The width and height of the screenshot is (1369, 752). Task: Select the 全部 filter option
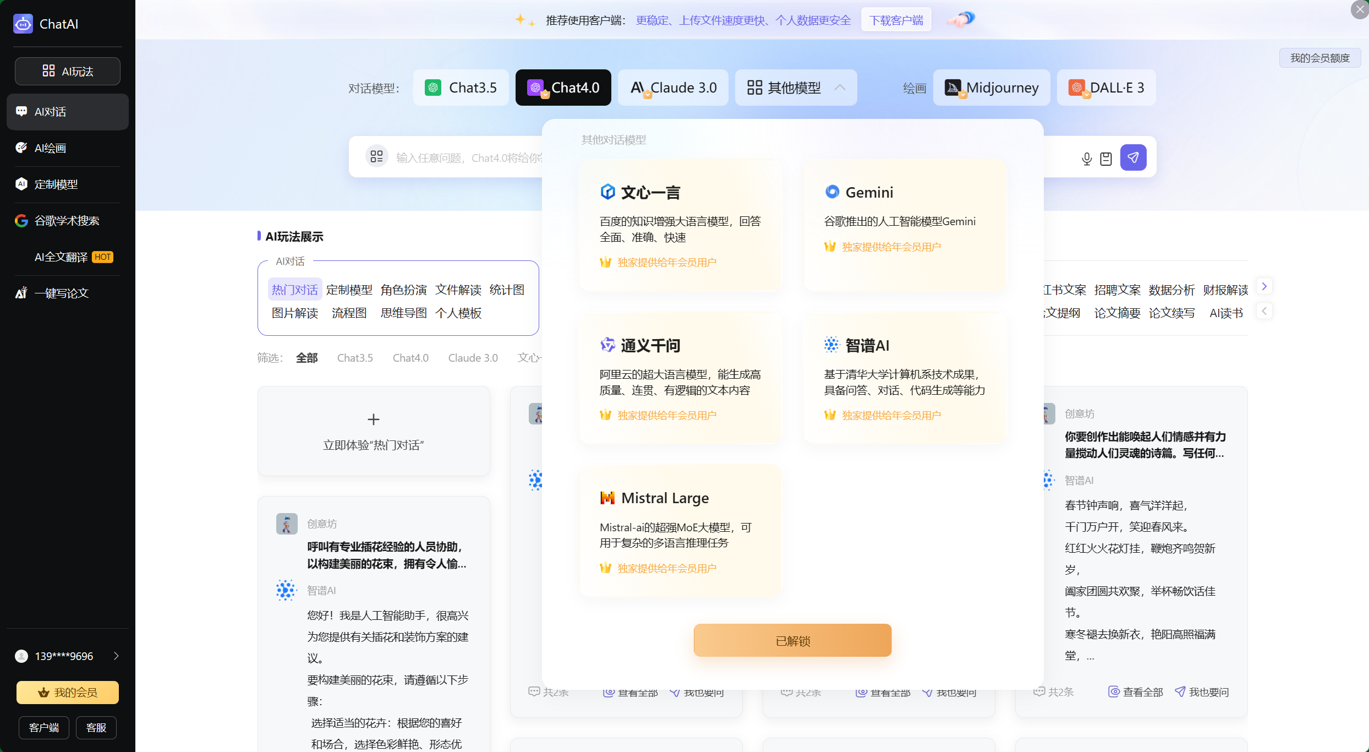pyautogui.click(x=306, y=357)
